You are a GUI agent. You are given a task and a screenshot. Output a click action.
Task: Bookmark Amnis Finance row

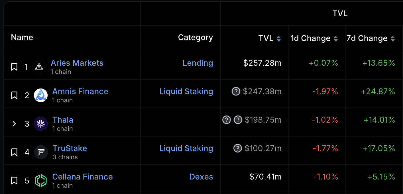(14, 95)
